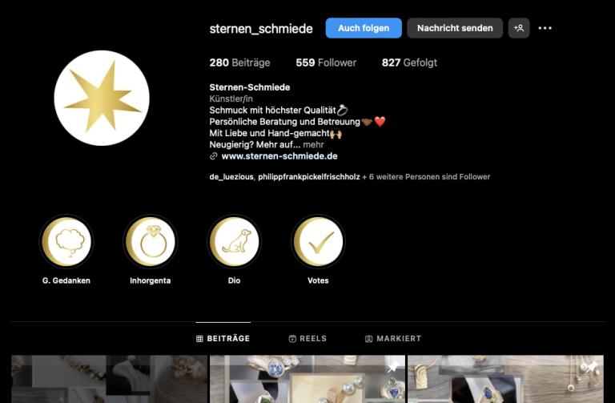The height and width of the screenshot is (403, 615).
Task: Click the Auch folgen button
Action: pos(364,28)
